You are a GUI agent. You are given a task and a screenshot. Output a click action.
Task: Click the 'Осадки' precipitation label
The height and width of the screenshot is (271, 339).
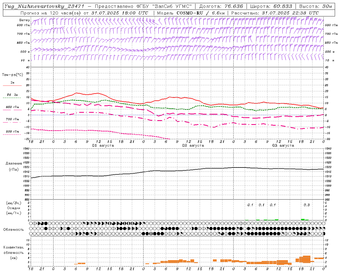coord(14,208)
